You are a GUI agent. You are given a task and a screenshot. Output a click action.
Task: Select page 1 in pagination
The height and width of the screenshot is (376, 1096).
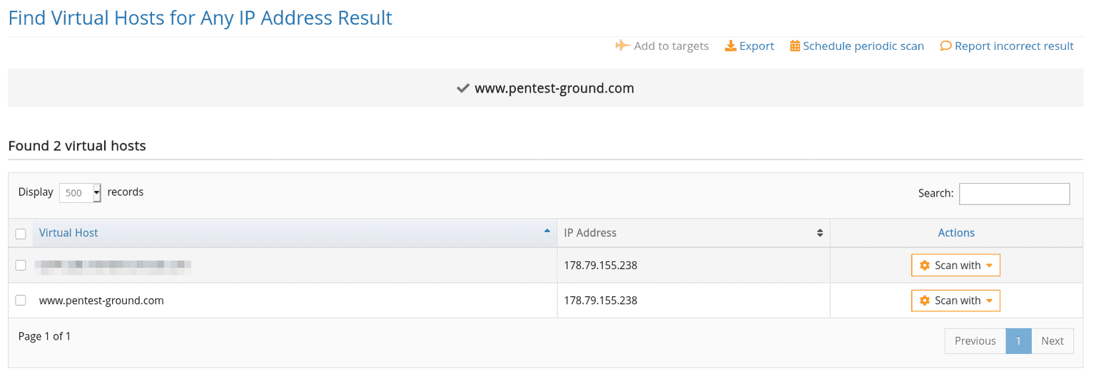1018,341
